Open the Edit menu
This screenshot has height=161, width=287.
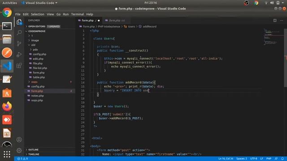coord(26,14)
